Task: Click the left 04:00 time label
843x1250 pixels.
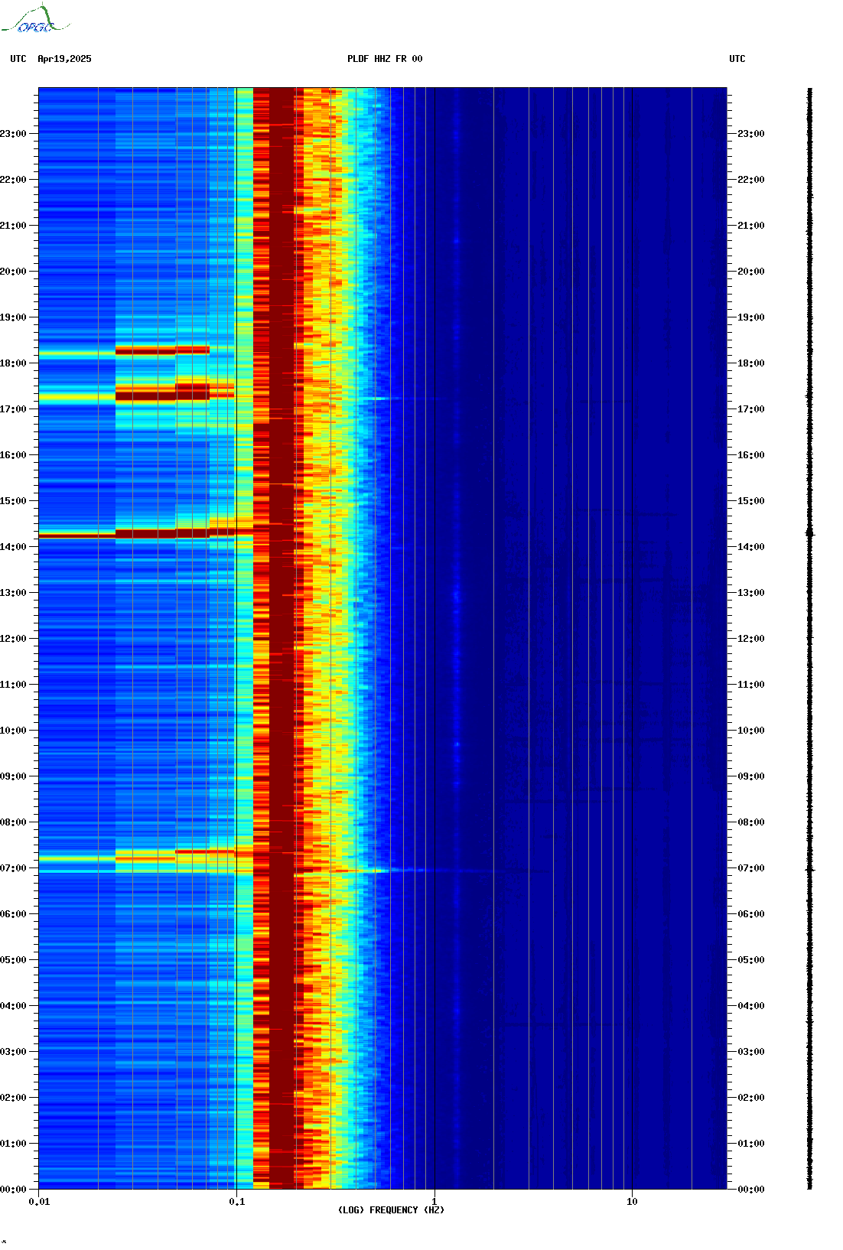Action: (13, 1006)
